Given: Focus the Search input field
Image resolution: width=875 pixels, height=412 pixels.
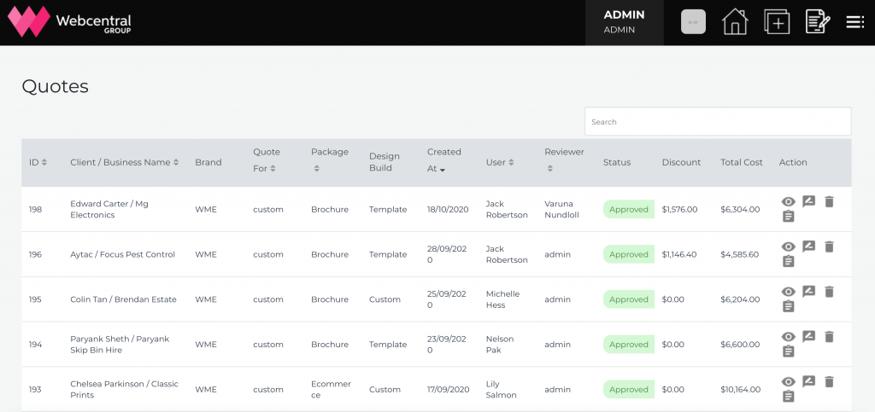Looking at the screenshot, I should 718,121.
